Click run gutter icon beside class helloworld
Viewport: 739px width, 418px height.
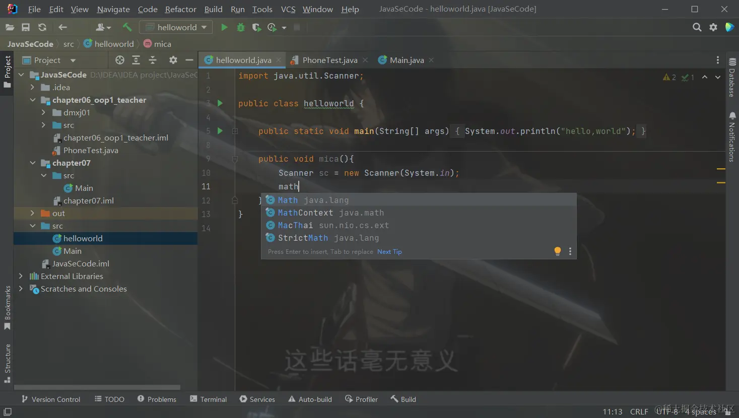[x=220, y=103]
